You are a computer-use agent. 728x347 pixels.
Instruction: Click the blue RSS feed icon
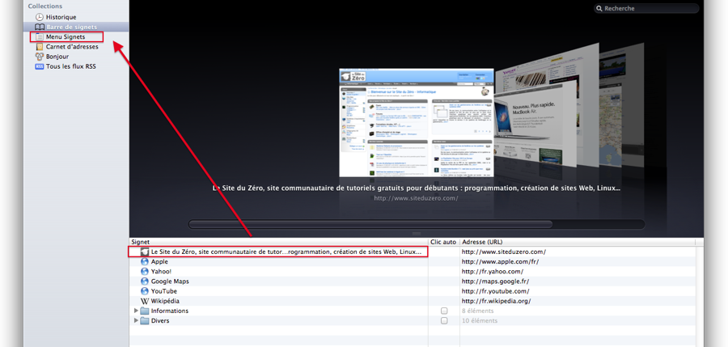40,66
